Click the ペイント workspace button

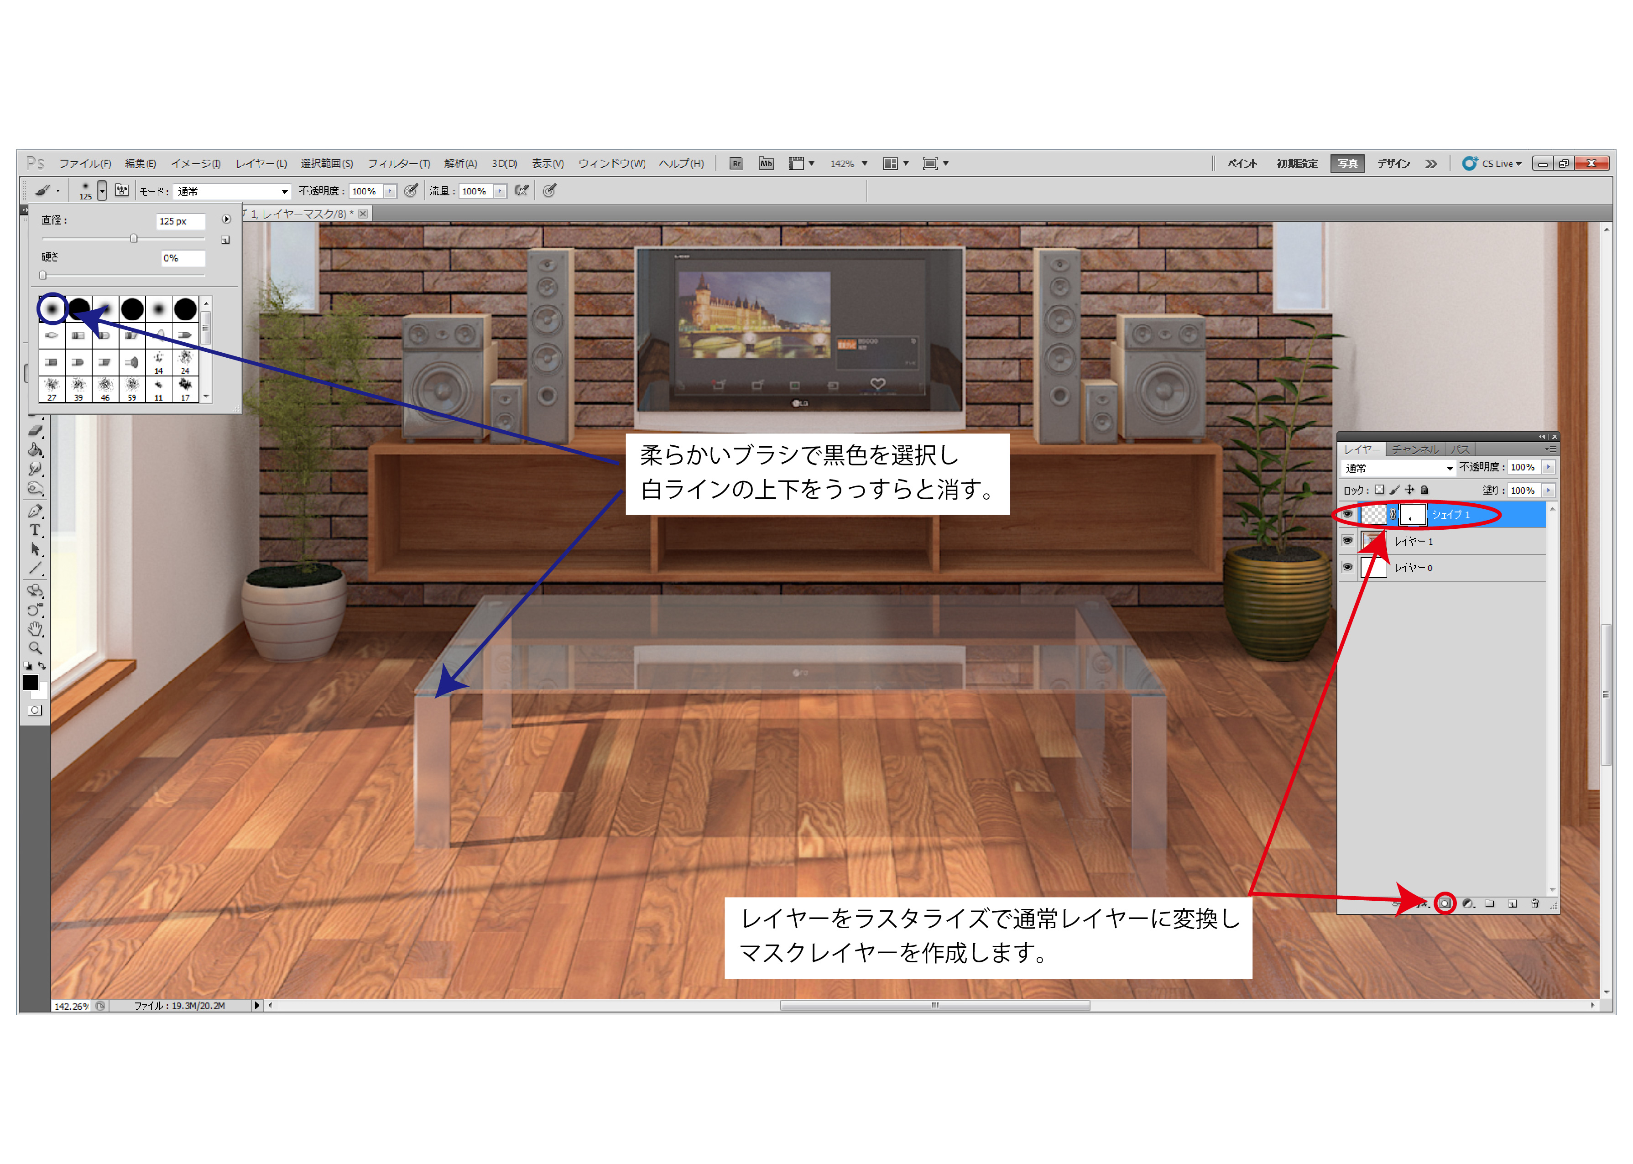pyautogui.click(x=1242, y=163)
